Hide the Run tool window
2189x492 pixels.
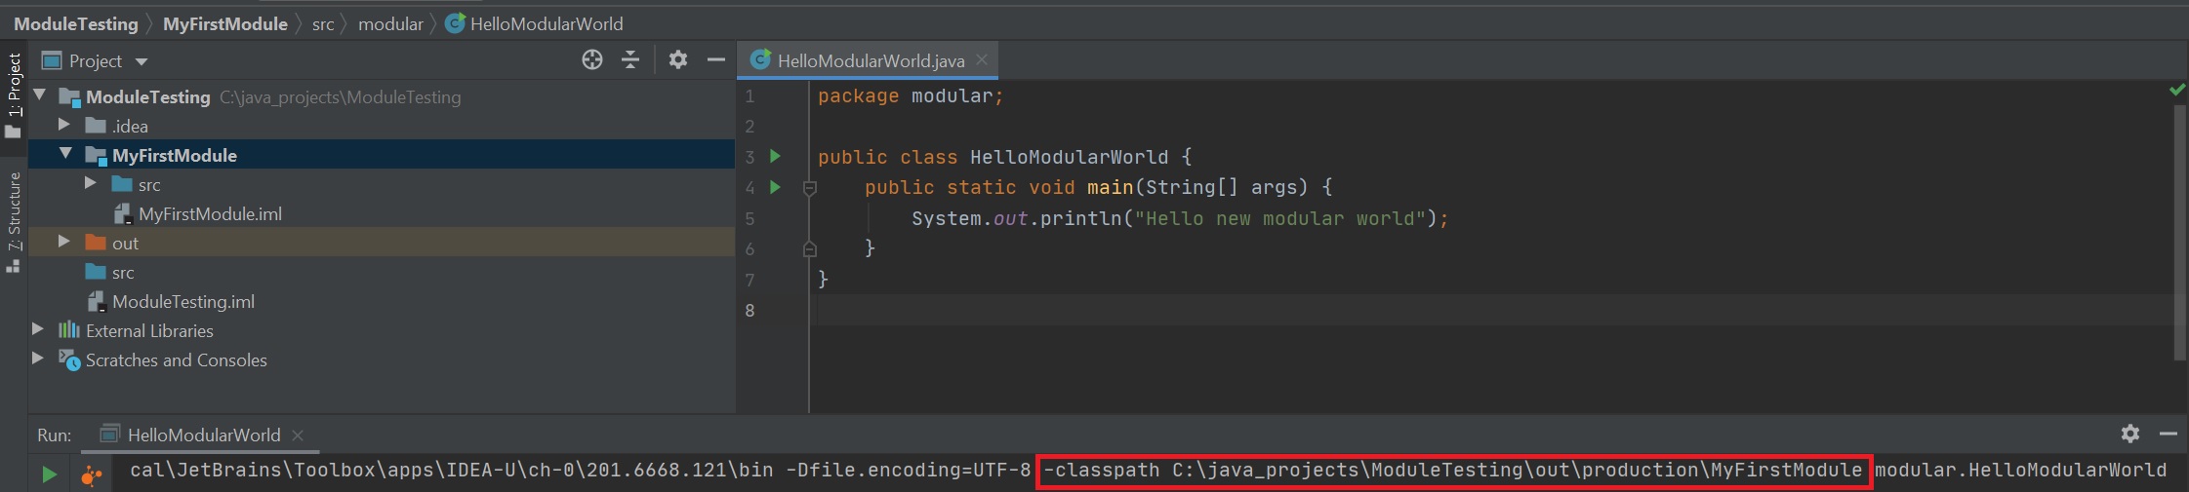pos(2168,434)
